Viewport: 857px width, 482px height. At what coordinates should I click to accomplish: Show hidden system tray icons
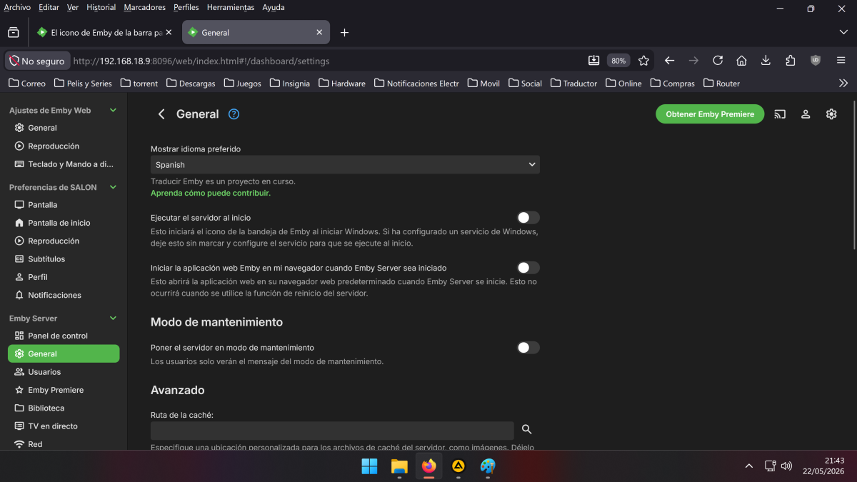[x=748, y=466]
